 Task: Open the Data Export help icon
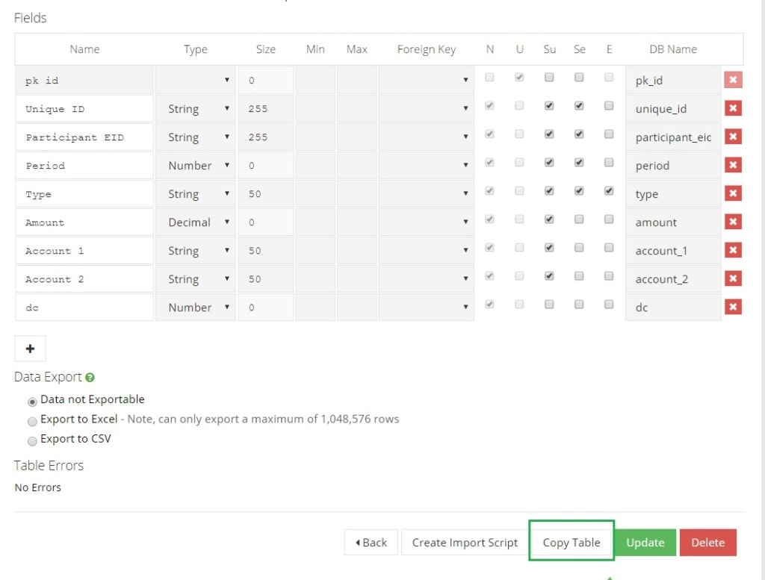(90, 377)
